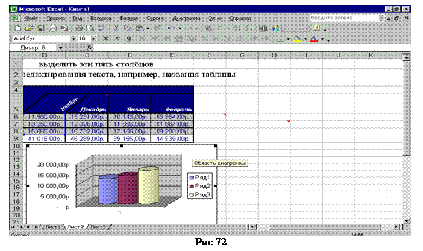Click the Undo arrow icon

click(x=171, y=28)
